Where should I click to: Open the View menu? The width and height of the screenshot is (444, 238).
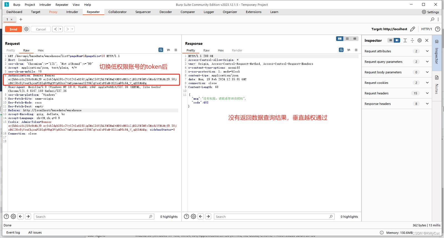[x=76, y=5]
